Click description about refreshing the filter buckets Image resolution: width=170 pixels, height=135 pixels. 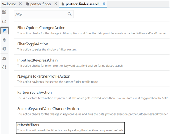(x=70, y=130)
